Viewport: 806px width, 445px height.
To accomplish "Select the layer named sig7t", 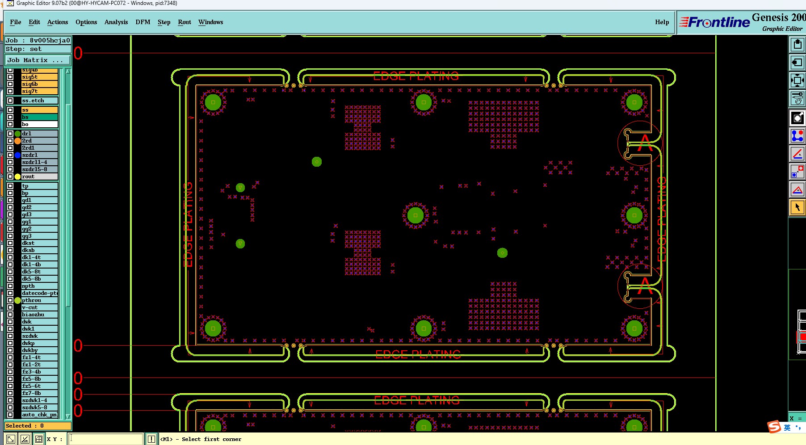I will 40,91.
